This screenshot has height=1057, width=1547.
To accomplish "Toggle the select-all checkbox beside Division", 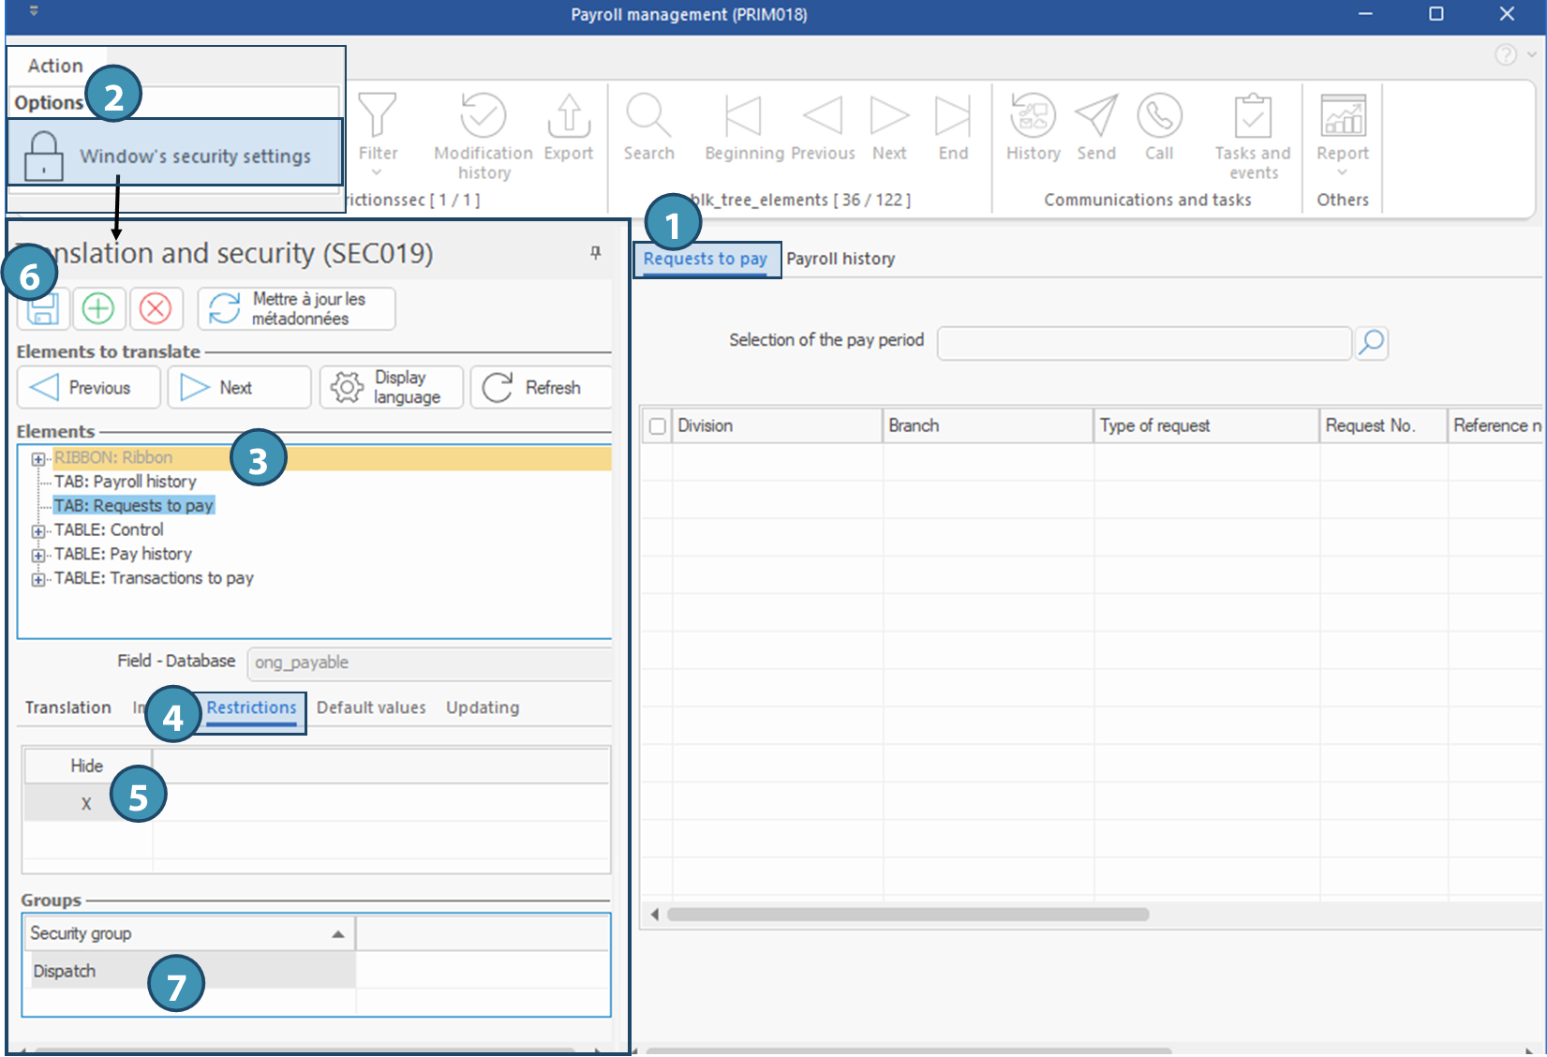I will 658,426.
